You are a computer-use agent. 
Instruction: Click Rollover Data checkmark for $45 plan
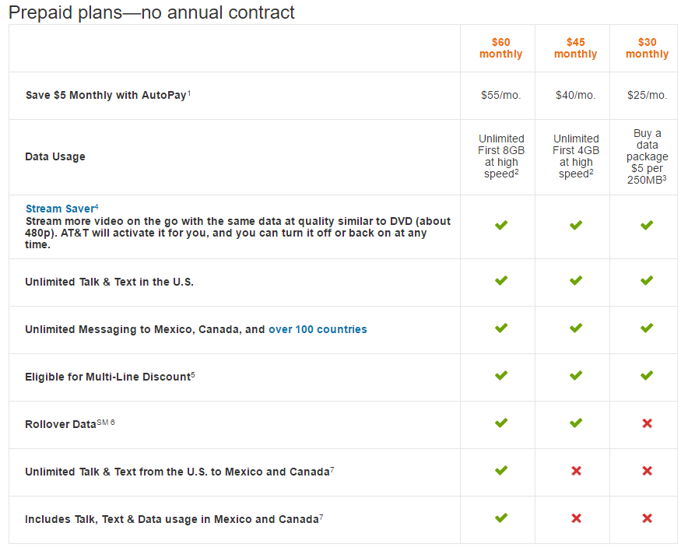tap(576, 423)
